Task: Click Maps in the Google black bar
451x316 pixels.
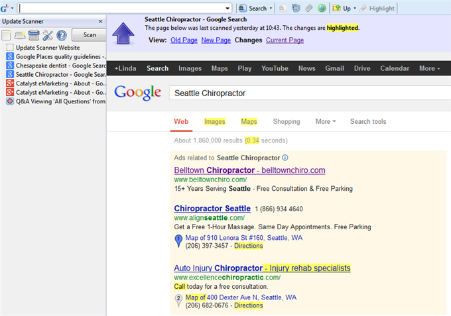Action: (x=220, y=68)
